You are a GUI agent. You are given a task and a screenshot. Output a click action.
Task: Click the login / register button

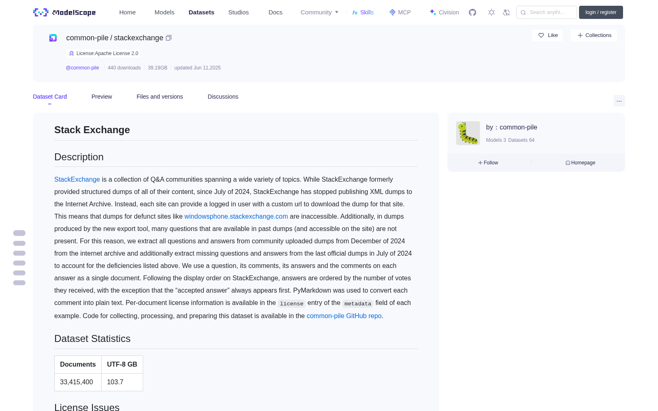601,12
